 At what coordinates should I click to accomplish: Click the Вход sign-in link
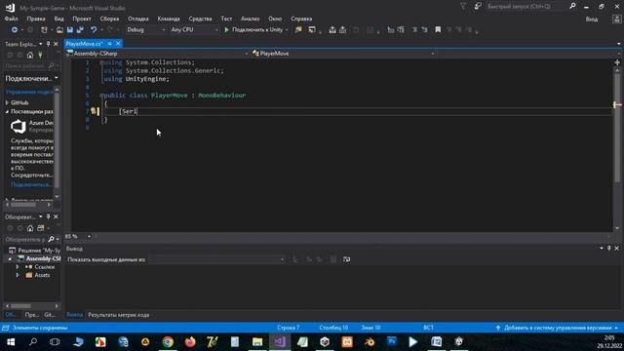592,19
